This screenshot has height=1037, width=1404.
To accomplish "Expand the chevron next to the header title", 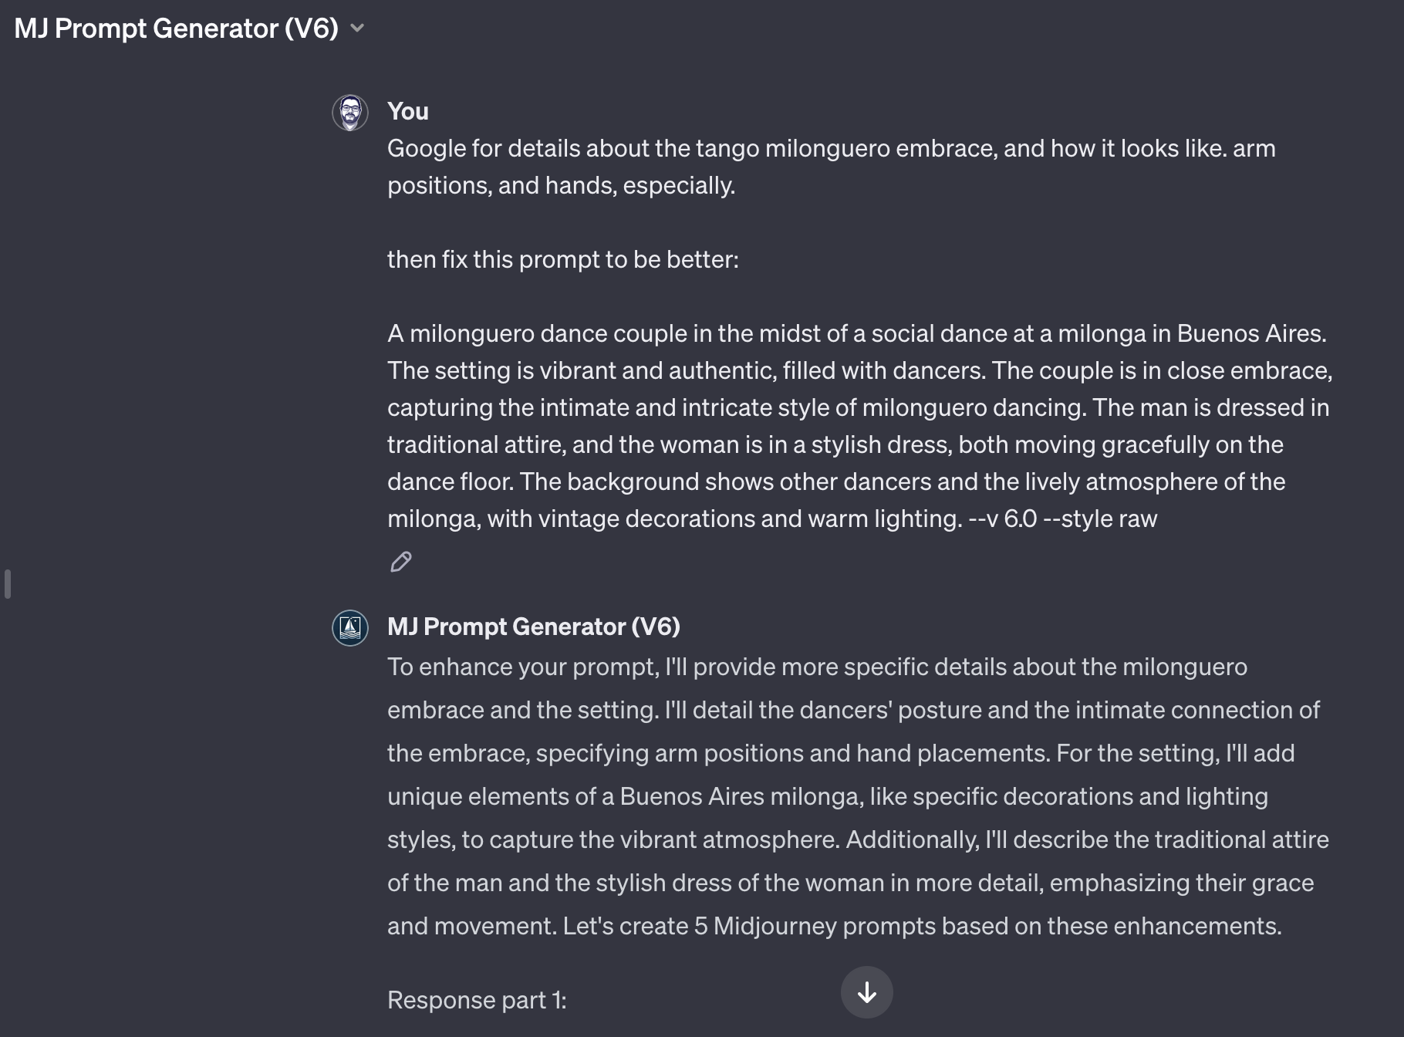I will pos(357,29).
